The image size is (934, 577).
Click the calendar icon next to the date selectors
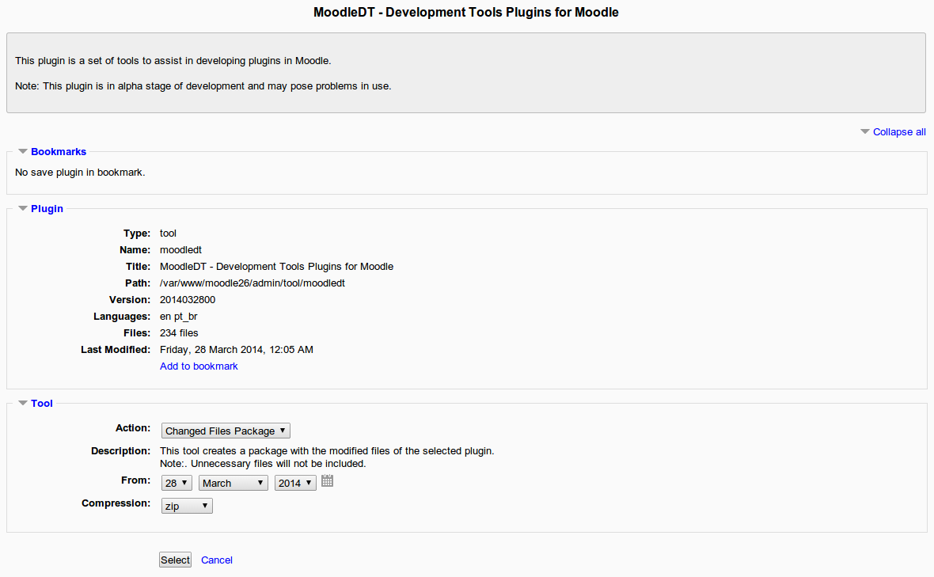click(x=327, y=480)
